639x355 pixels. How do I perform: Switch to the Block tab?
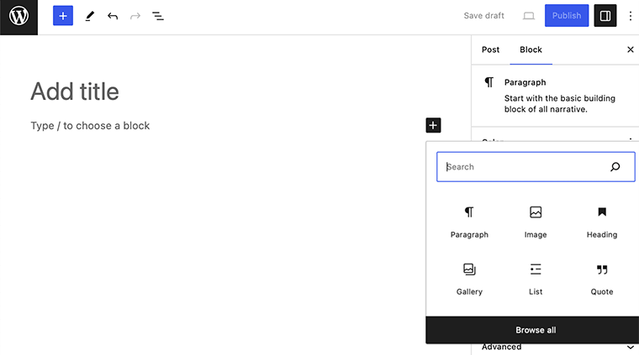point(531,50)
